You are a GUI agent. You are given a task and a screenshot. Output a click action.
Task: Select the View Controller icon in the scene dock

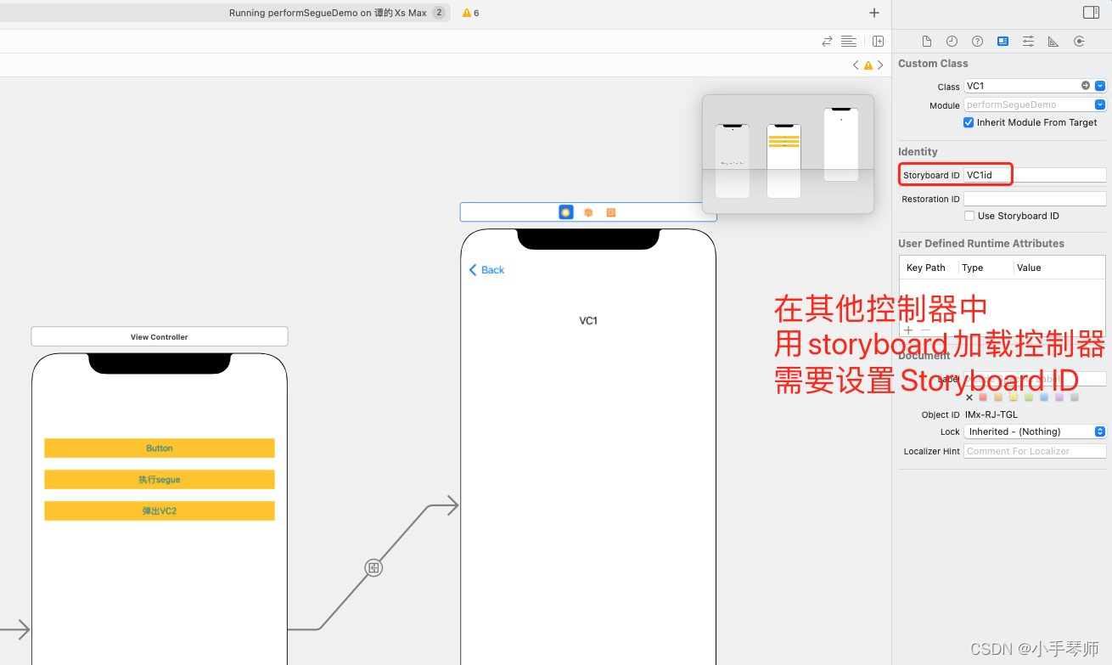tap(566, 212)
